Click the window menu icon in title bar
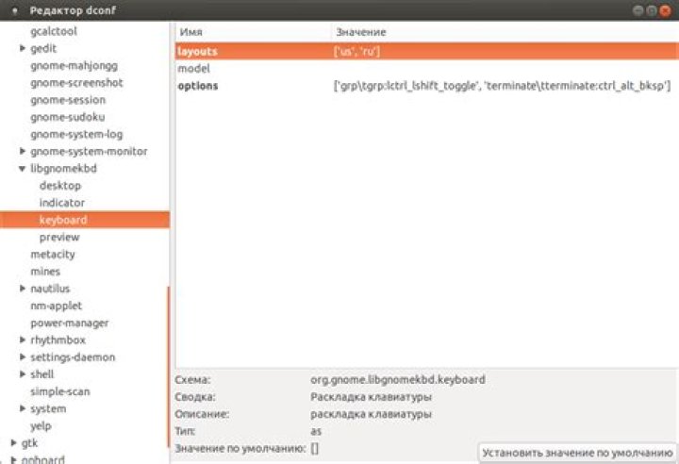This screenshot has height=464, width=679. pyautogui.click(x=15, y=10)
